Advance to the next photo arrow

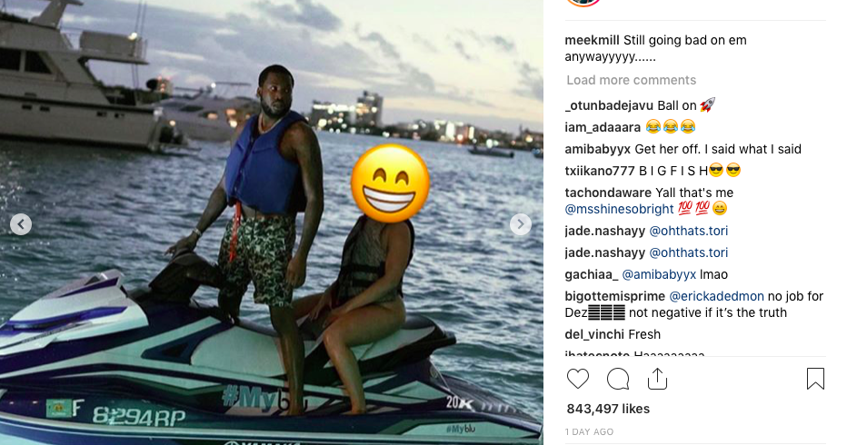pos(521,224)
